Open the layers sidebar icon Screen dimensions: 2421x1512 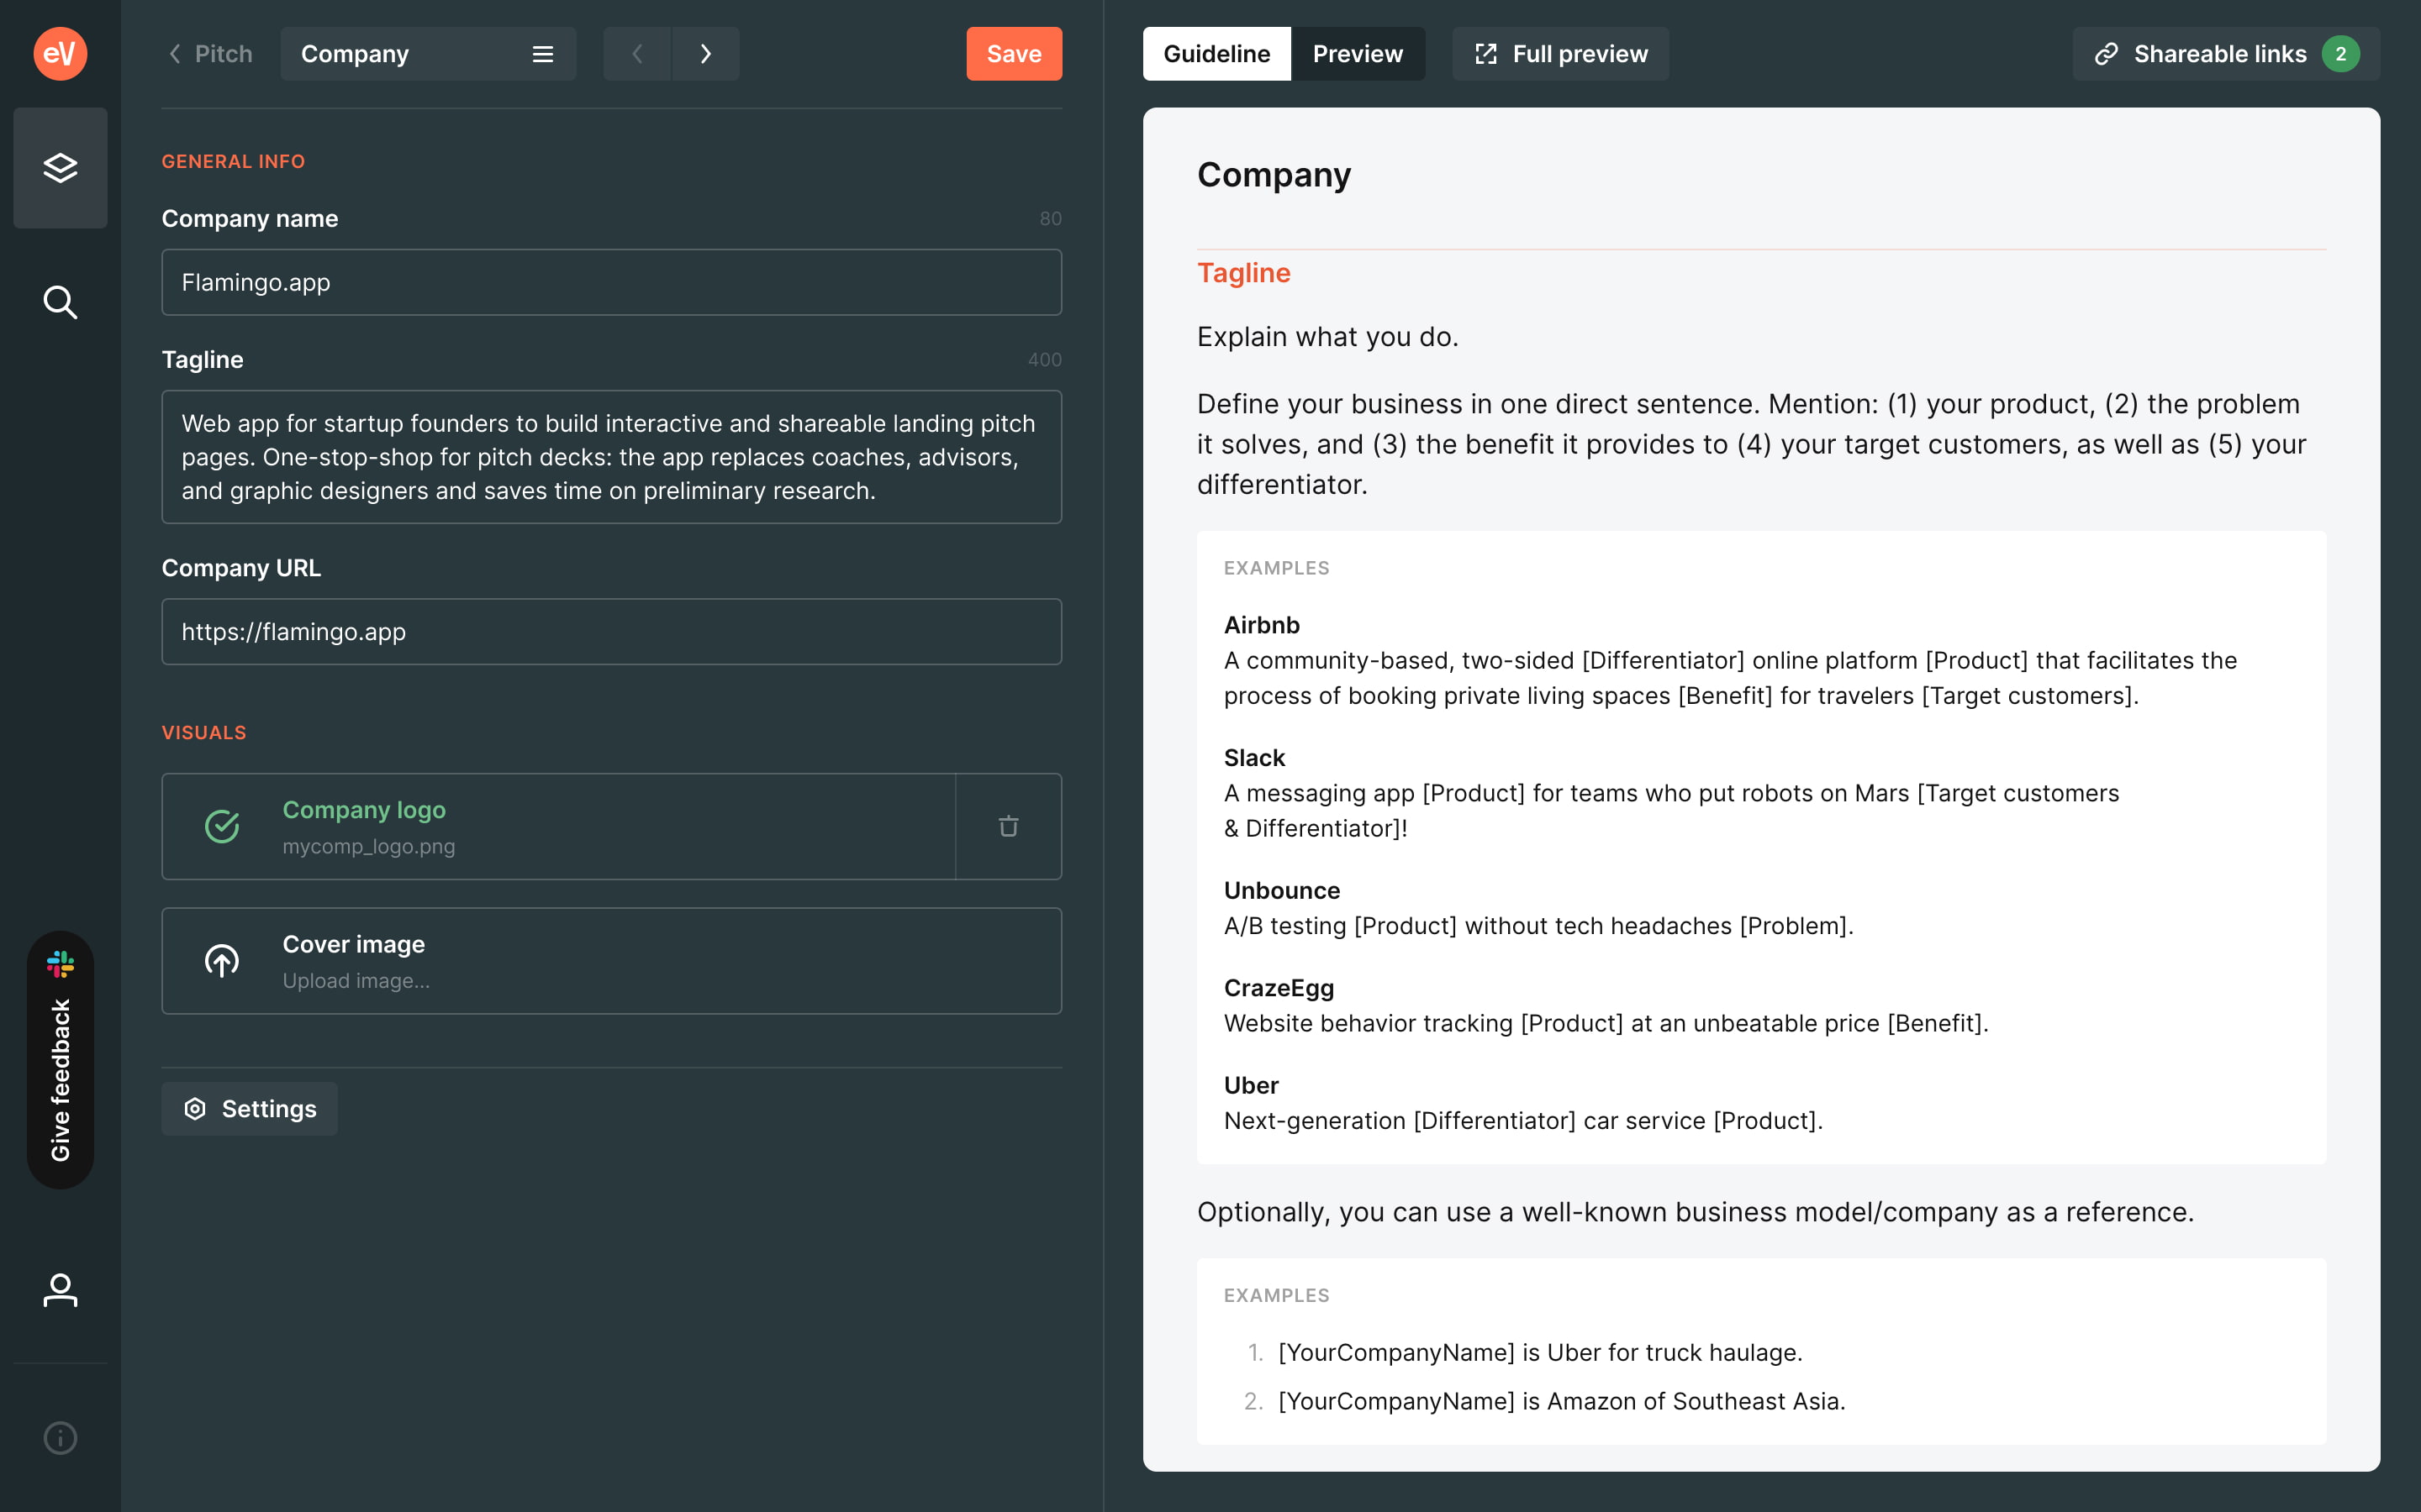click(60, 168)
